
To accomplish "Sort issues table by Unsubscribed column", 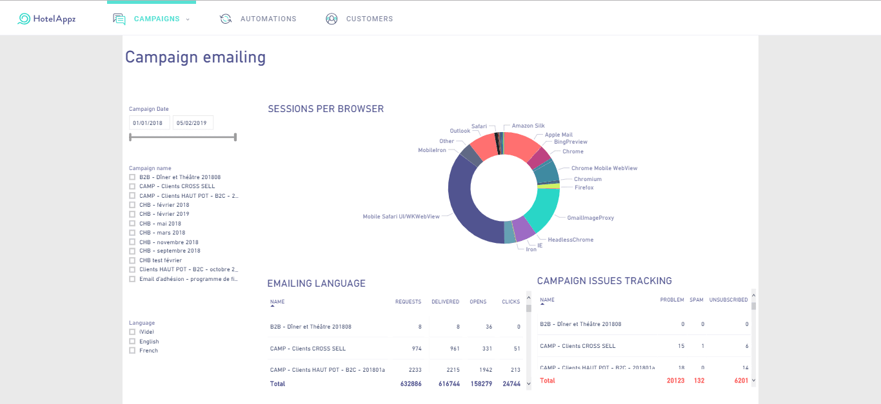I will tap(728, 300).
